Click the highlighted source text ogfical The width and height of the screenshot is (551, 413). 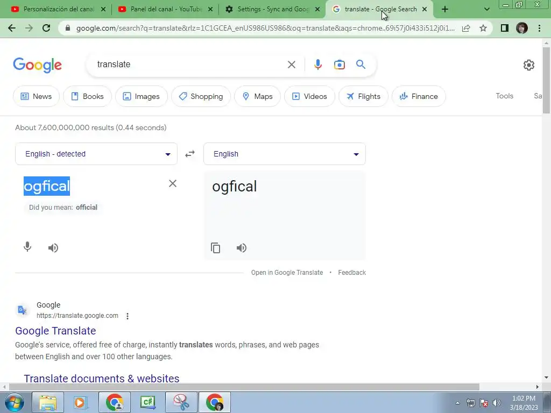point(47,186)
